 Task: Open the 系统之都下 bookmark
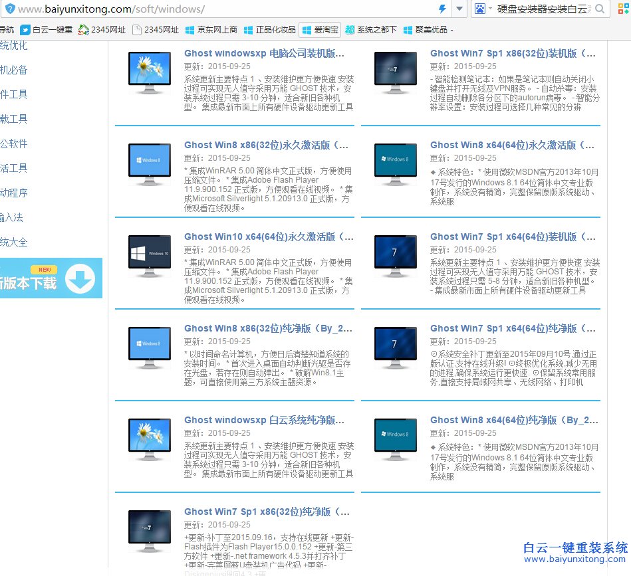coord(371,30)
